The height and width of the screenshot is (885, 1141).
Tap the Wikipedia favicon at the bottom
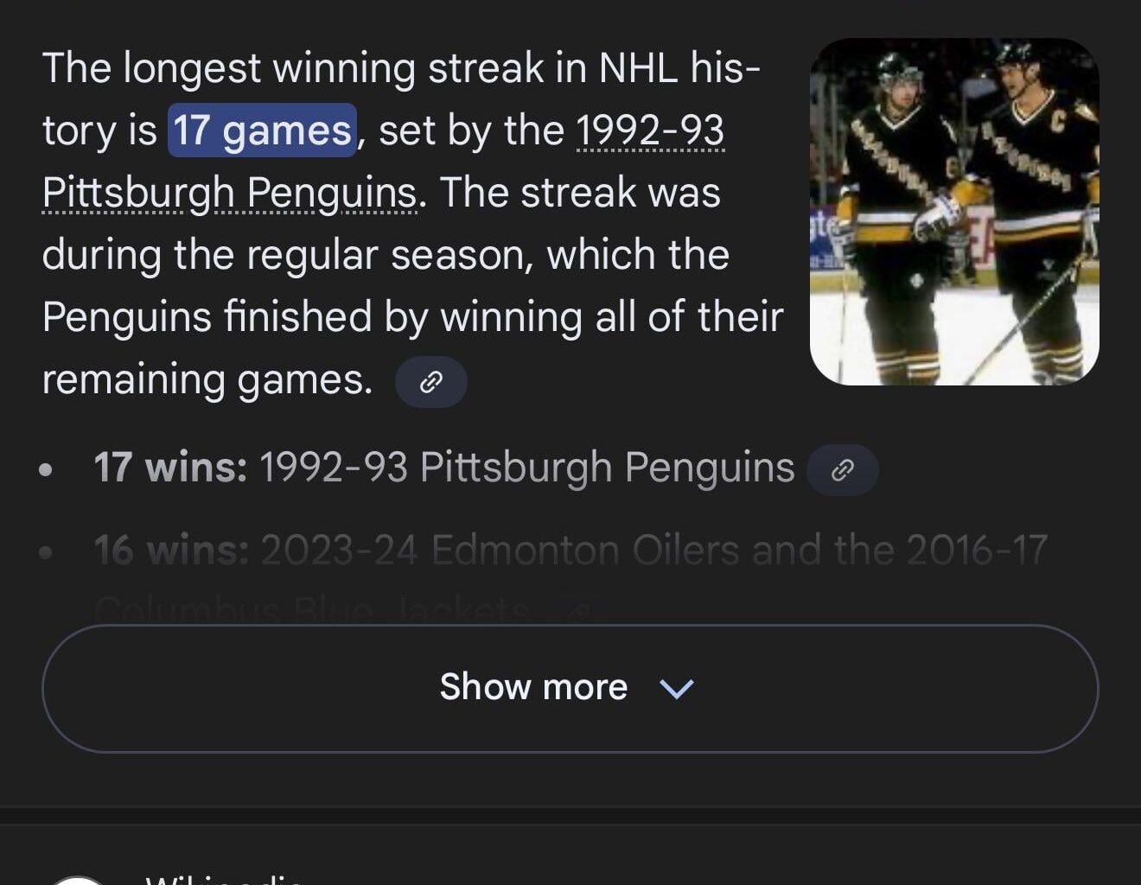(x=78, y=880)
